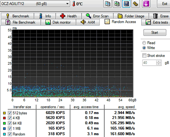The height and width of the screenshot is (137, 170).
Task: Increase the short stroke gB value
Action: pyautogui.click(x=159, y=62)
